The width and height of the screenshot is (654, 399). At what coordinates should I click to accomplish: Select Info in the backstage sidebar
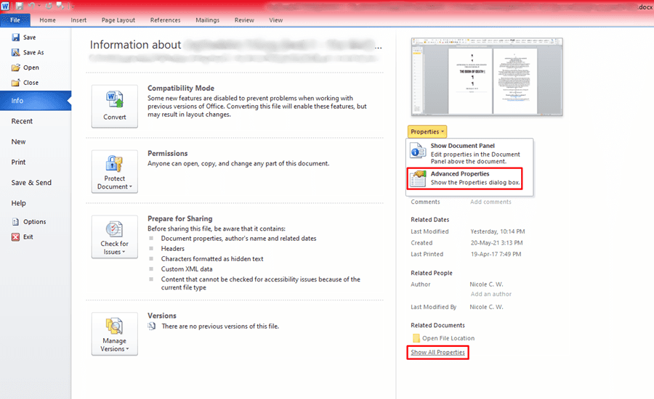coord(36,101)
